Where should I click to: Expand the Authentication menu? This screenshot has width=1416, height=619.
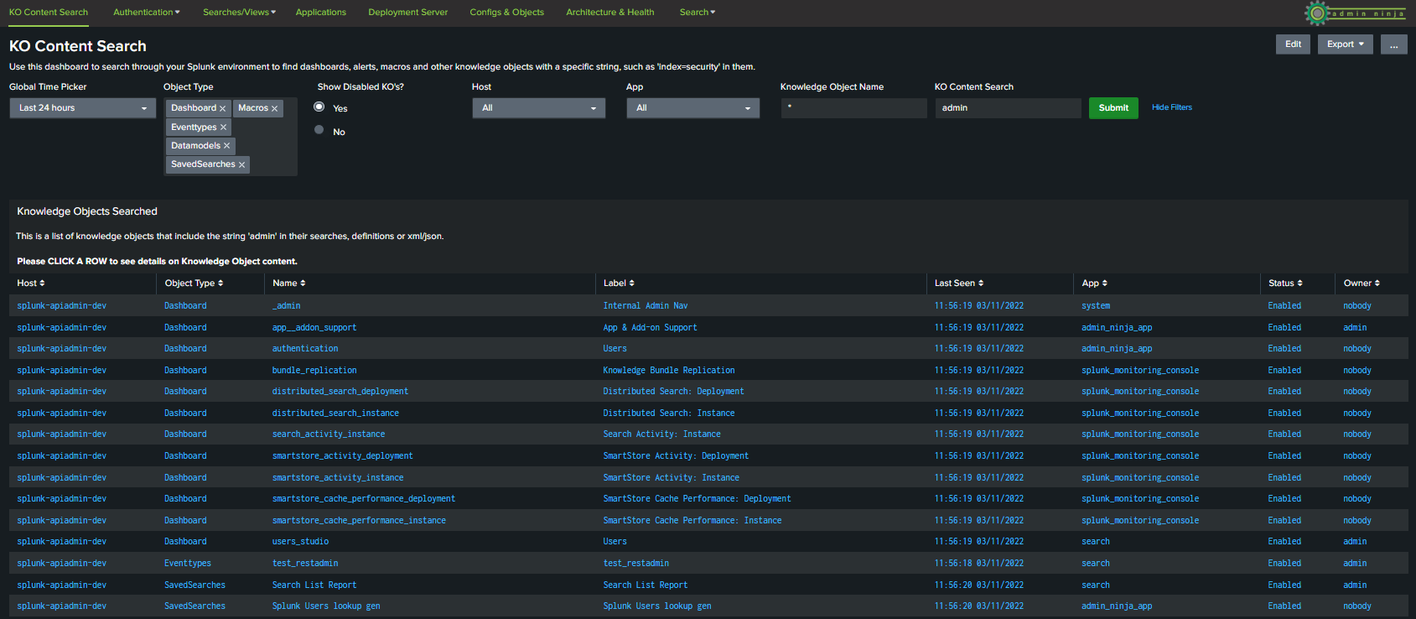tap(147, 13)
